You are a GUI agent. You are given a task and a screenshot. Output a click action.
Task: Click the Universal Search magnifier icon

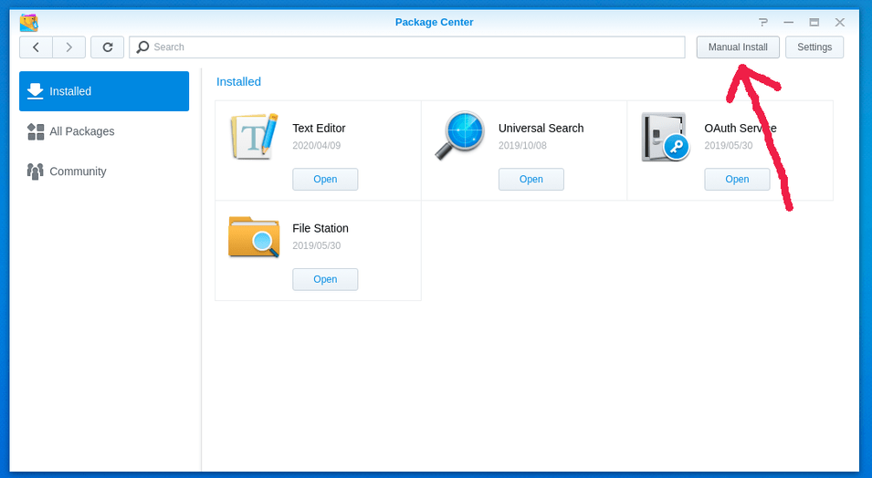point(460,136)
